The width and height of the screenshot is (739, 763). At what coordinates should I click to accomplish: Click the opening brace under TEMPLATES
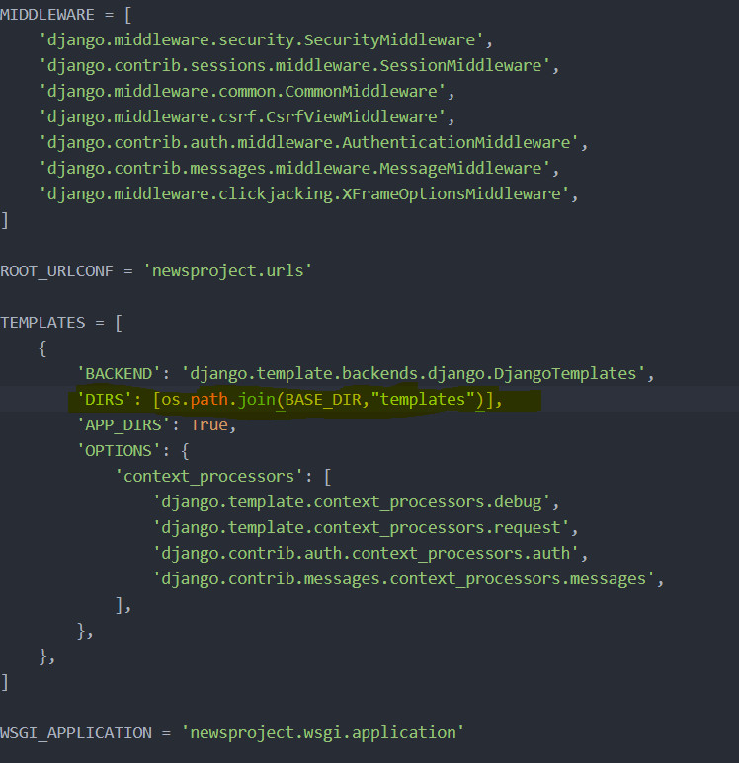click(x=42, y=348)
